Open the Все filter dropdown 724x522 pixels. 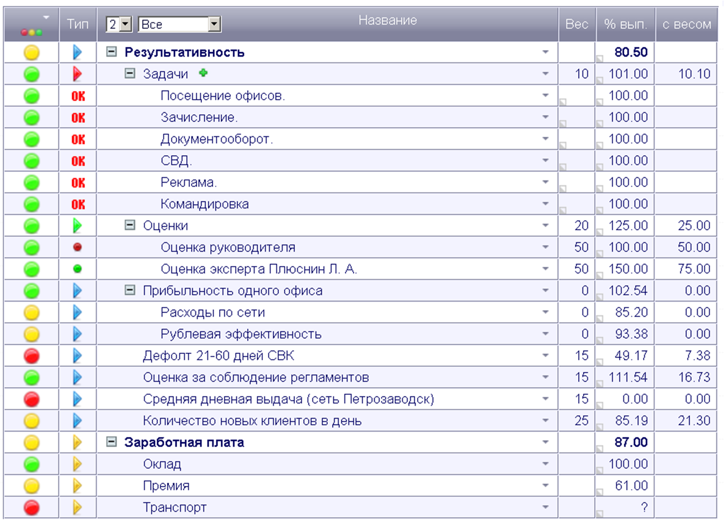point(179,24)
